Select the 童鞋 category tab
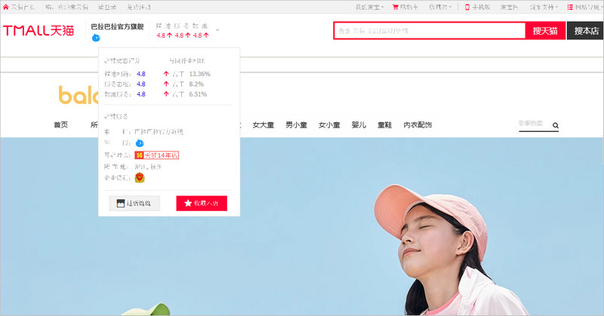604x316 pixels. pyautogui.click(x=385, y=125)
